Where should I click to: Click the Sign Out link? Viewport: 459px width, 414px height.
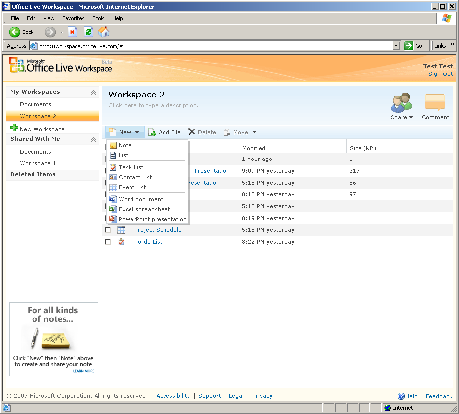441,74
